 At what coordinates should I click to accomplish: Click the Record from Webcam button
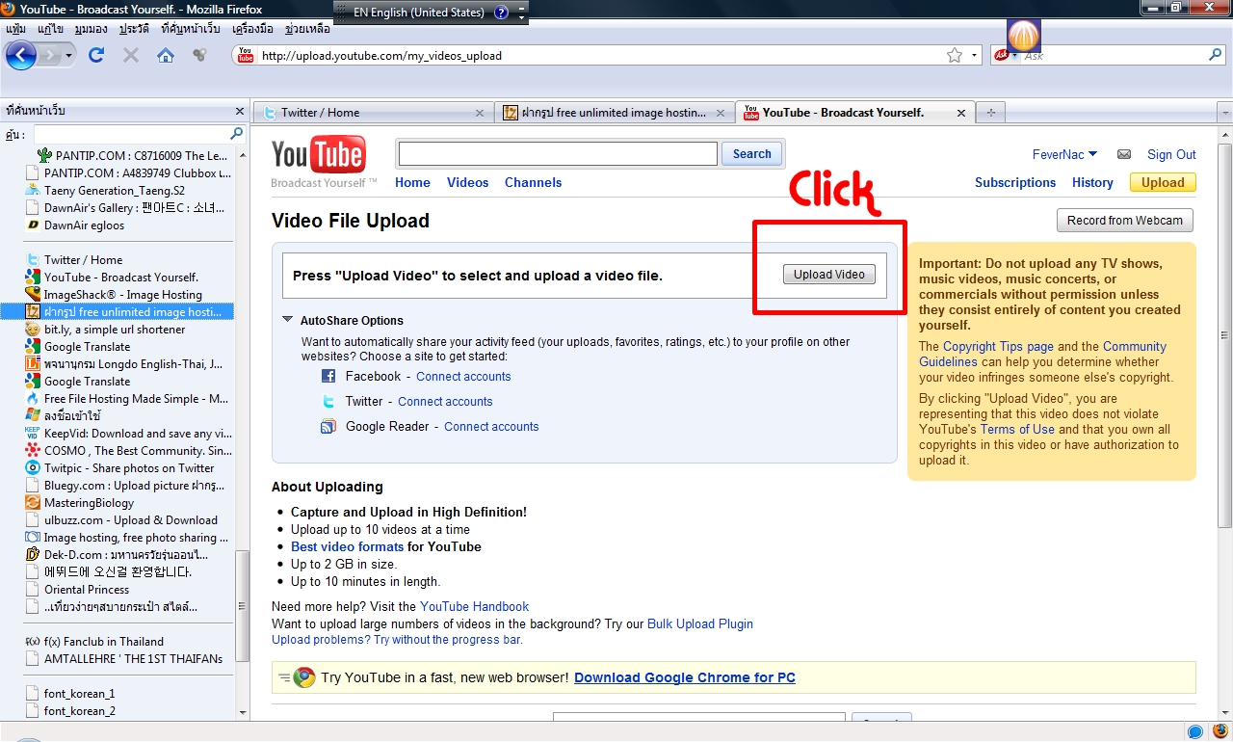(x=1125, y=220)
